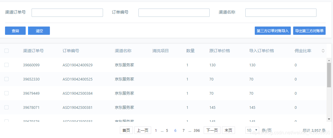Image resolution: width=333 pixels, height=138 pixels.
Task: Click the 渠道订单号 input field
Action: coord(67,13)
